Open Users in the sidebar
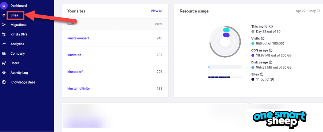The width and height of the screenshot is (323, 132). tap(15, 63)
